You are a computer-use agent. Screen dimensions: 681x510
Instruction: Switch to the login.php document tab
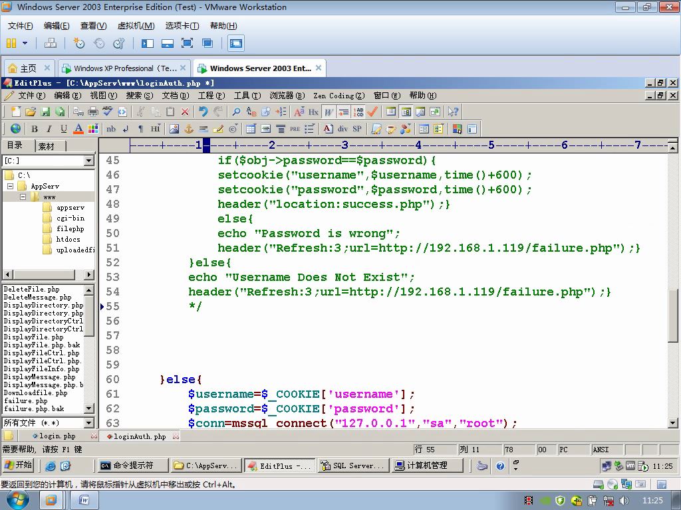[57, 436]
